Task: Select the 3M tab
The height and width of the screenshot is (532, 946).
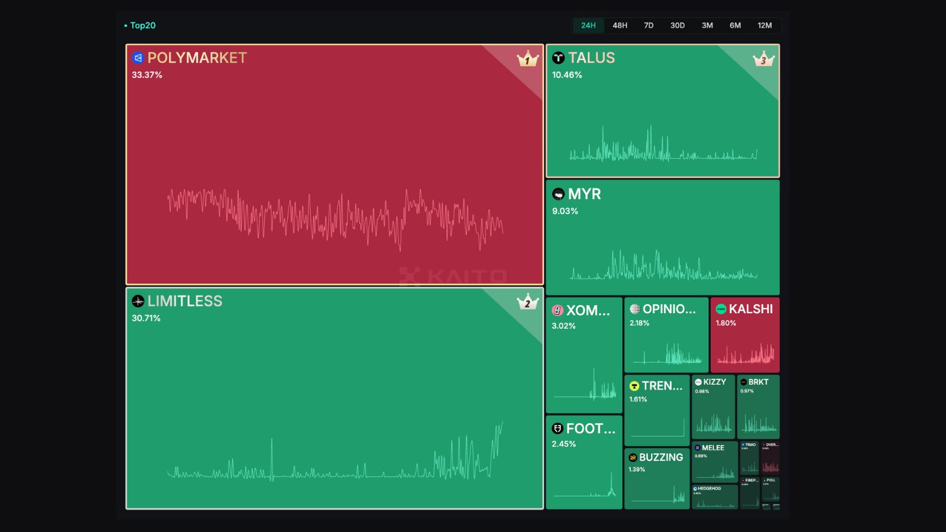Action: click(707, 25)
